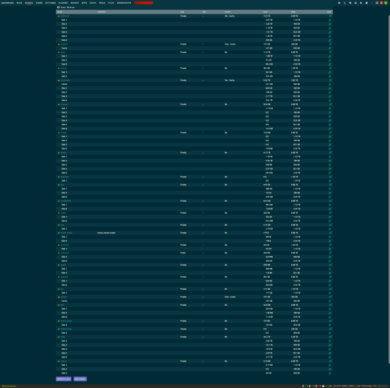
Task: Click green status dot beside additional
Action: pyautogui.click(x=59, y=16)
